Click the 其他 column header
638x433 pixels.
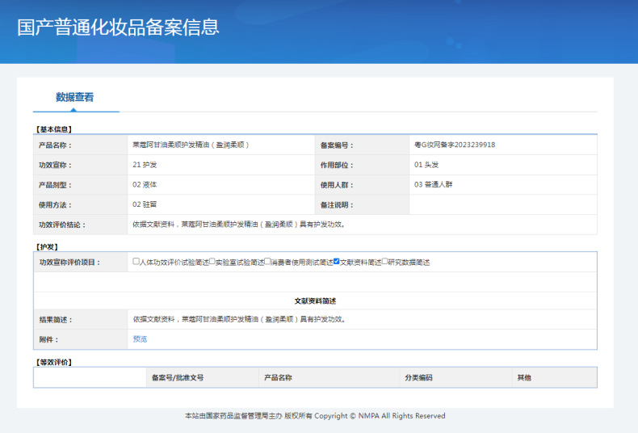click(524, 377)
